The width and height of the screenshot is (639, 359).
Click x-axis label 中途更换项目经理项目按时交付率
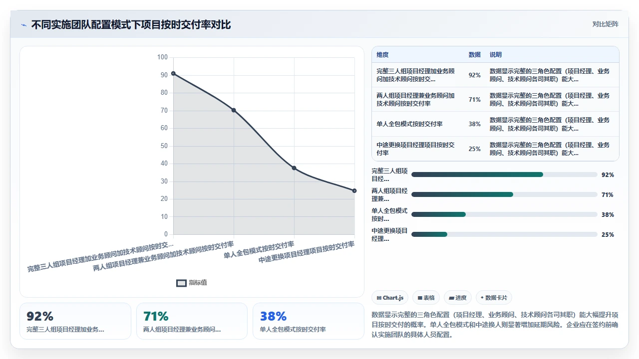tap(307, 252)
